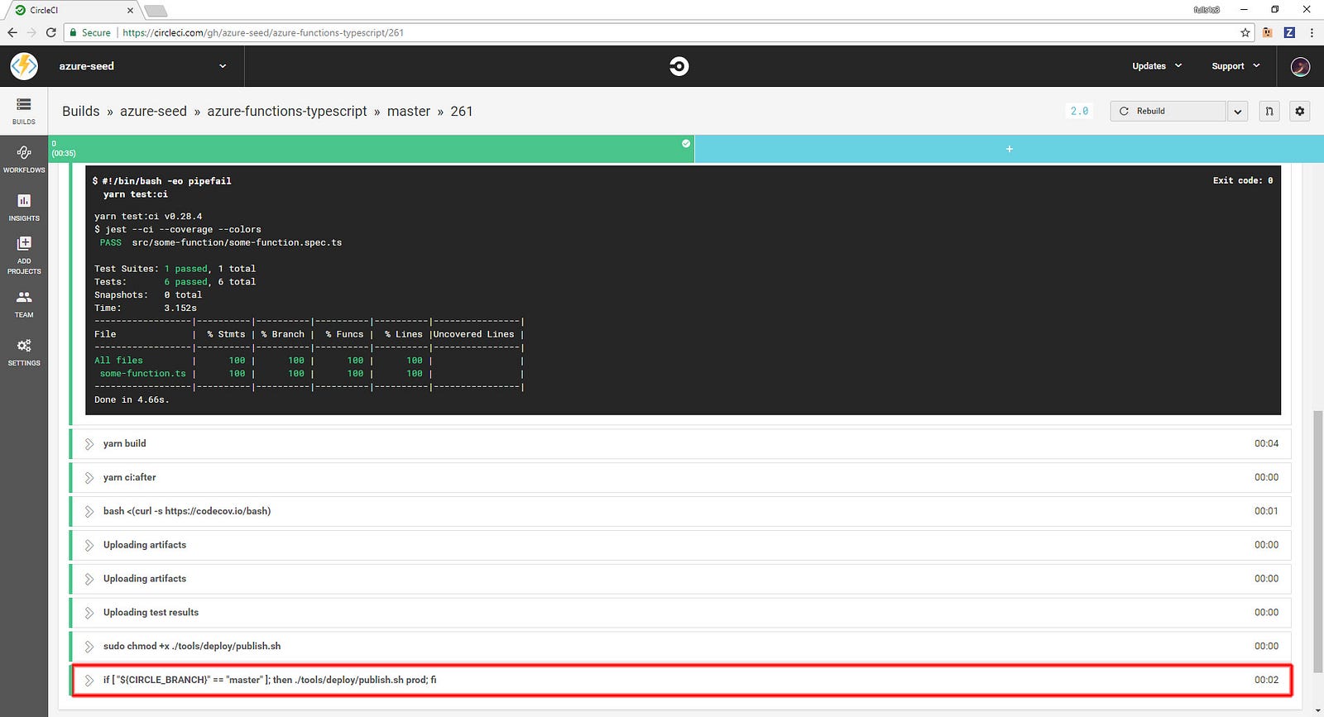
Task: Click the 2.0 version badge
Action: tap(1079, 111)
